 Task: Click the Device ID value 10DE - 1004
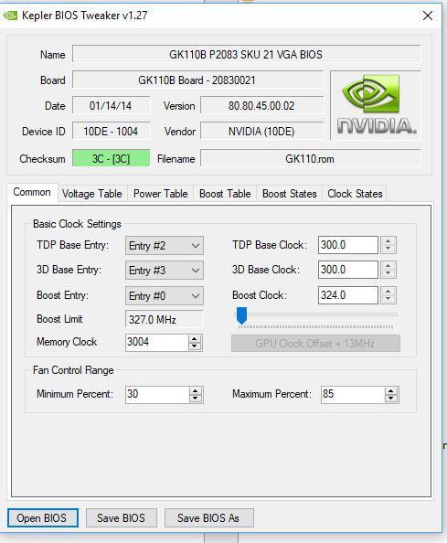(111, 132)
